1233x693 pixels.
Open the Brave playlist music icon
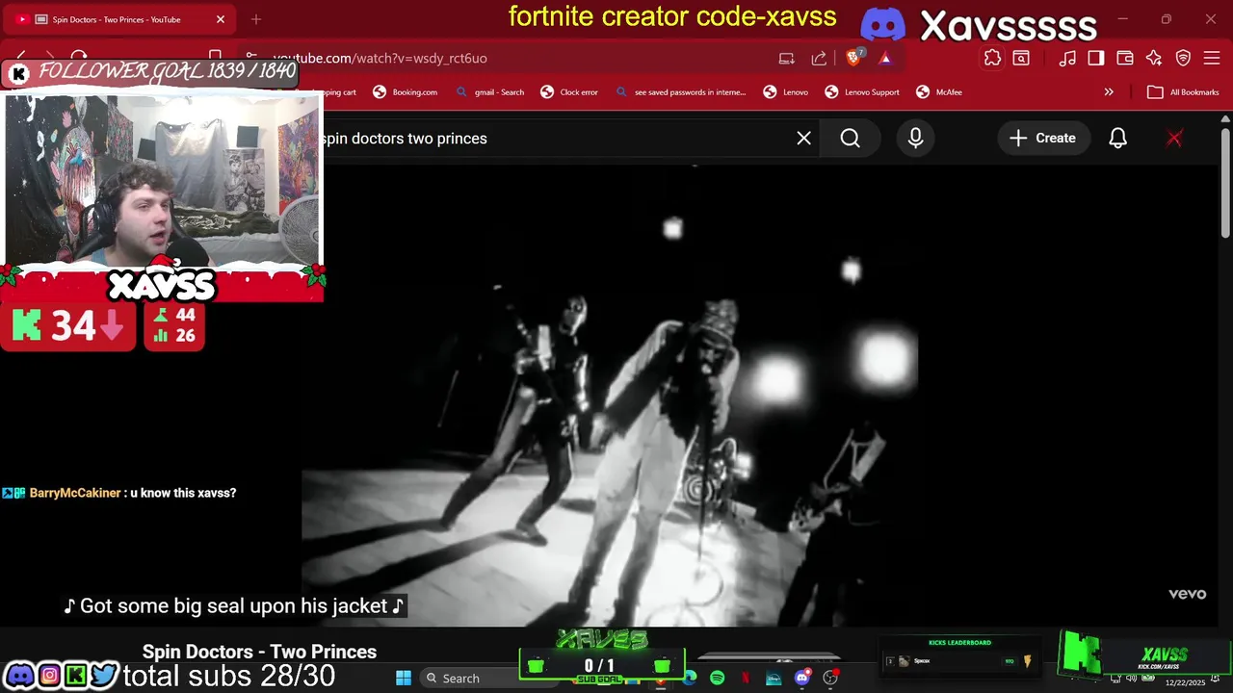click(x=1067, y=59)
